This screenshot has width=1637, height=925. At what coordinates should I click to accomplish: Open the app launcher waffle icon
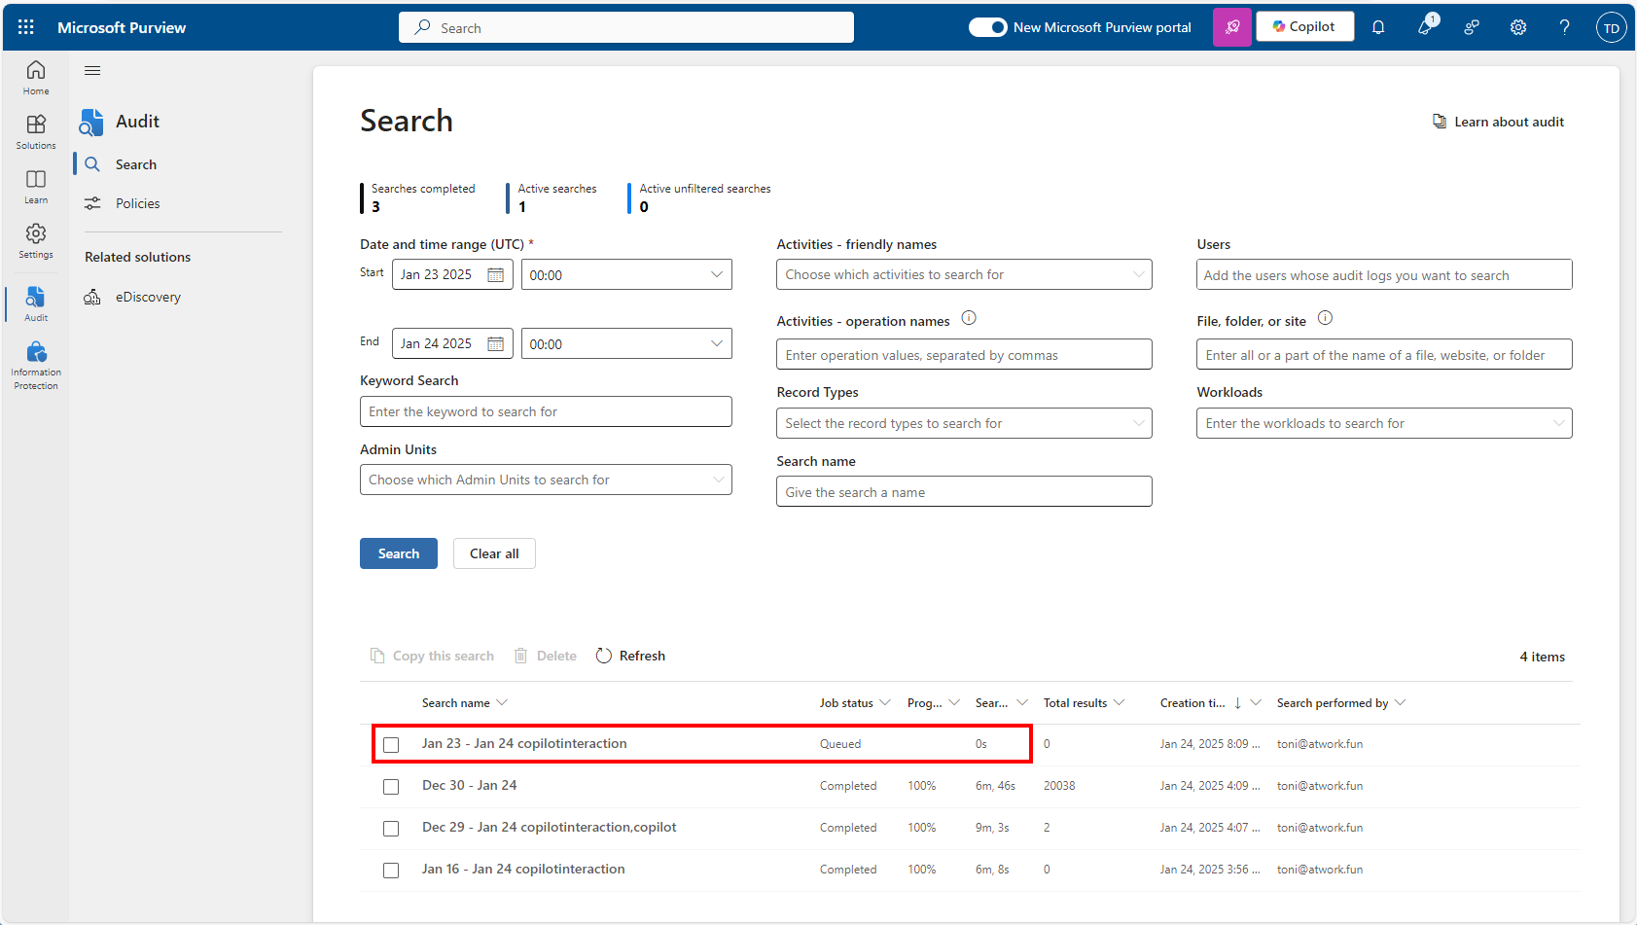(x=26, y=27)
